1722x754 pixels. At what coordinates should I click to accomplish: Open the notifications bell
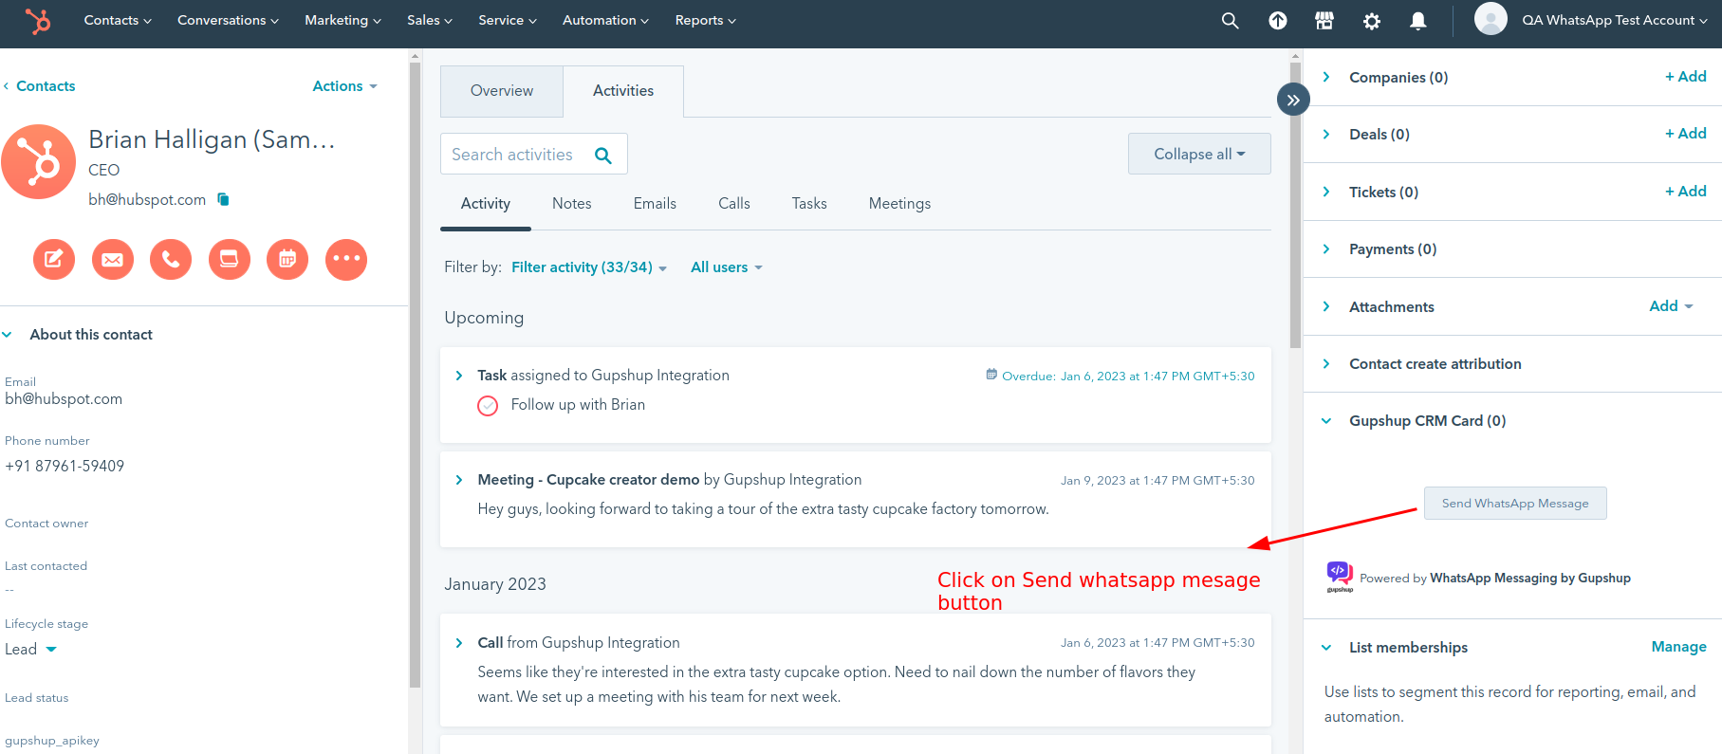[1418, 20]
